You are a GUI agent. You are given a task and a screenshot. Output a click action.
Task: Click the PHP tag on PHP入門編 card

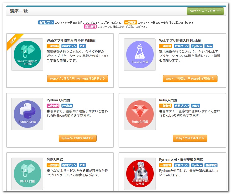[82, 165]
